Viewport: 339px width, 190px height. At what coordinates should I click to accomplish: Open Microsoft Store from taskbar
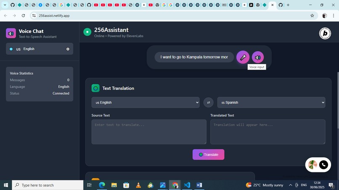coord(126,185)
